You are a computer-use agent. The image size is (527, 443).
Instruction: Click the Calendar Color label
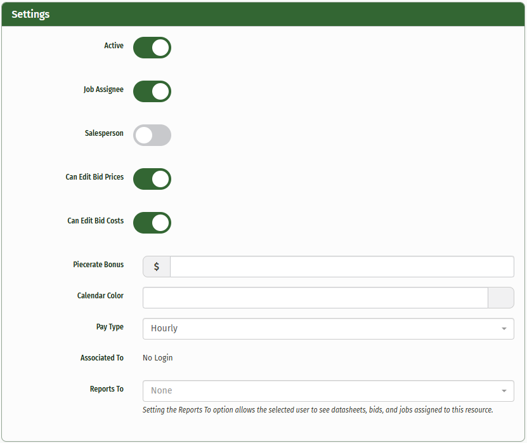click(x=100, y=296)
